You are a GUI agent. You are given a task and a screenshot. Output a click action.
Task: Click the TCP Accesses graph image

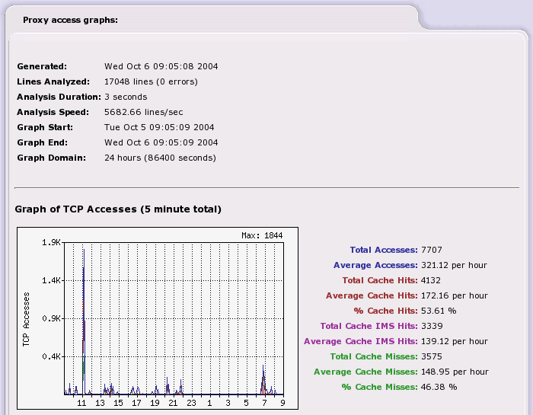158,318
